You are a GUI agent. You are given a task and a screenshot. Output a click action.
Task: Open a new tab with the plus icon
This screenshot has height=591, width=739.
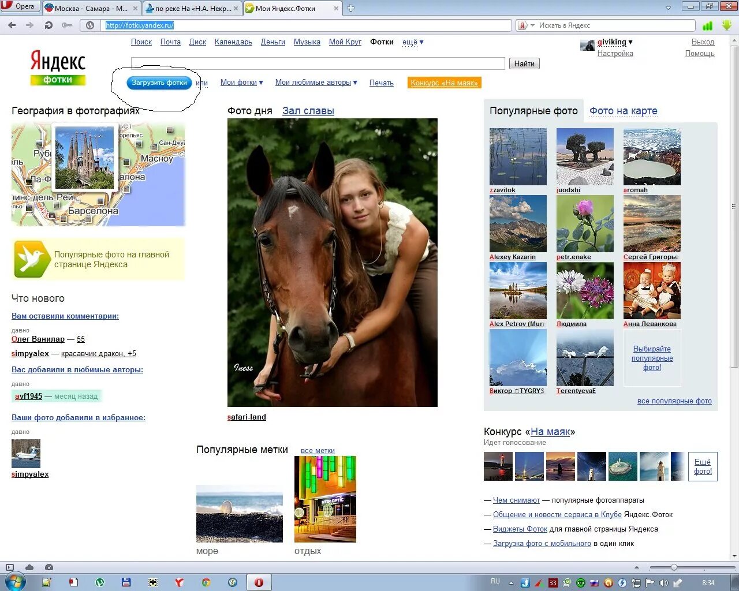point(350,8)
